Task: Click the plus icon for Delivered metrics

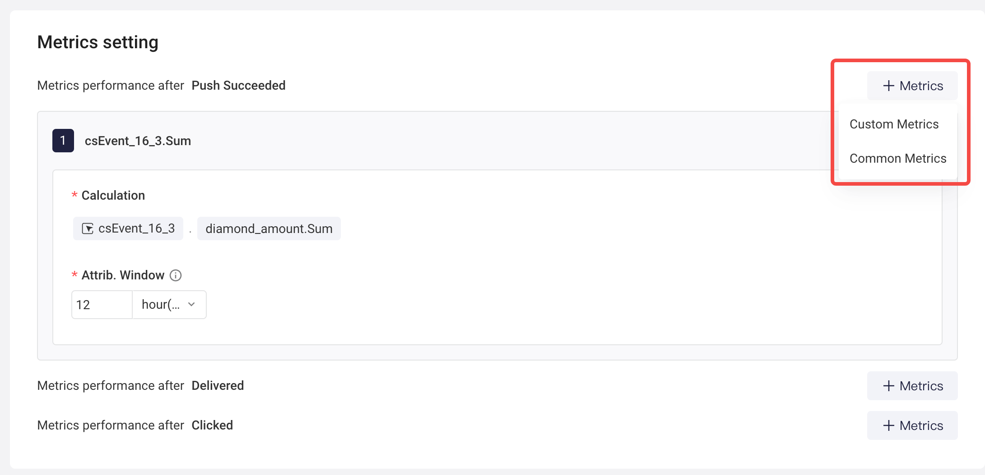Action: [888, 386]
